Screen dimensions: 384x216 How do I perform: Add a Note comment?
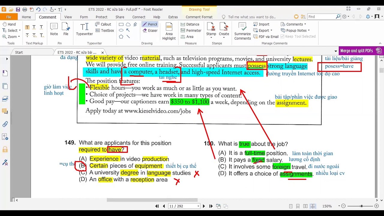54,29
